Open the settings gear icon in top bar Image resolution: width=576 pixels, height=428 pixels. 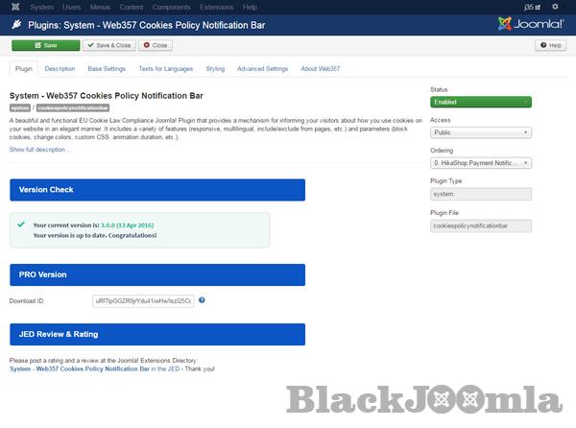(555, 7)
